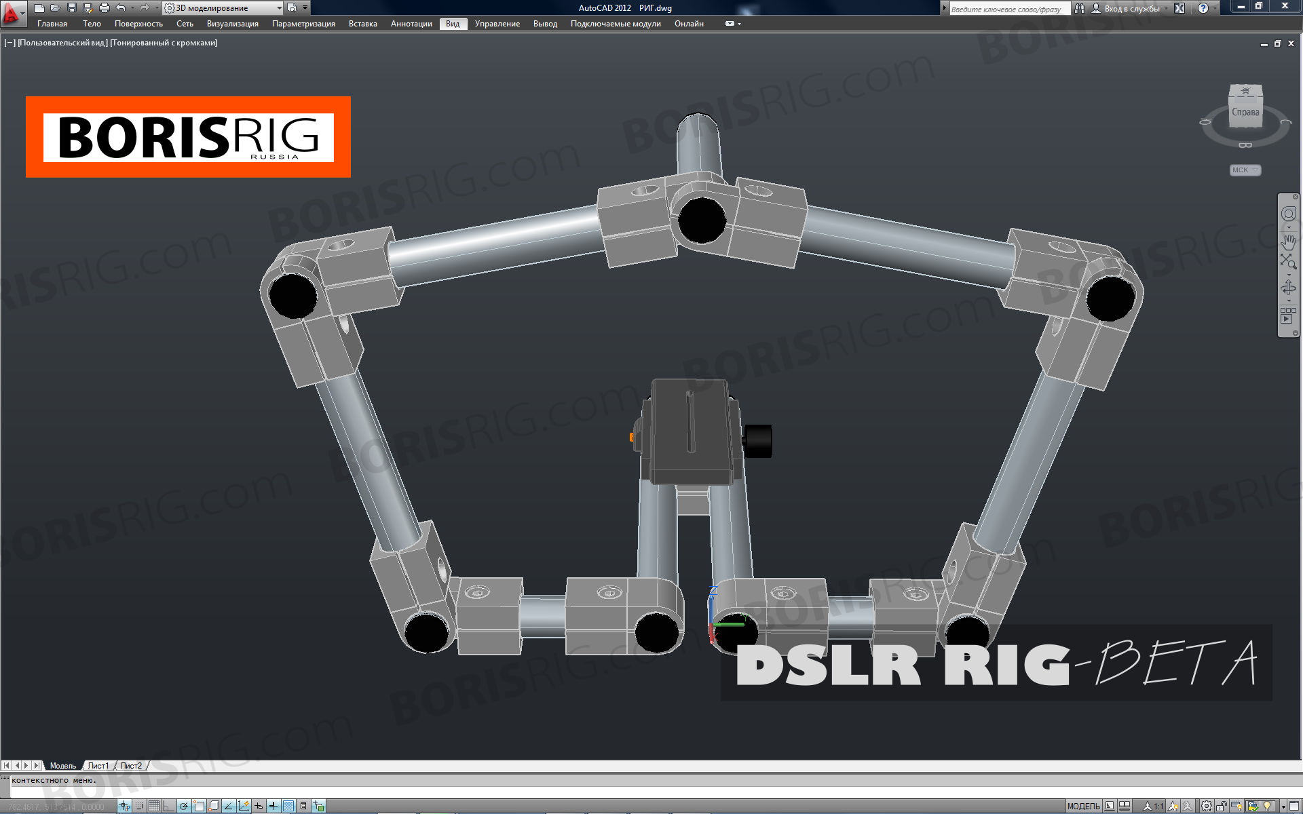The height and width of the screenshot is (814, 1303).
Task: Select the Pan hand tool in navigation bar
Action: pos(1288,241)
